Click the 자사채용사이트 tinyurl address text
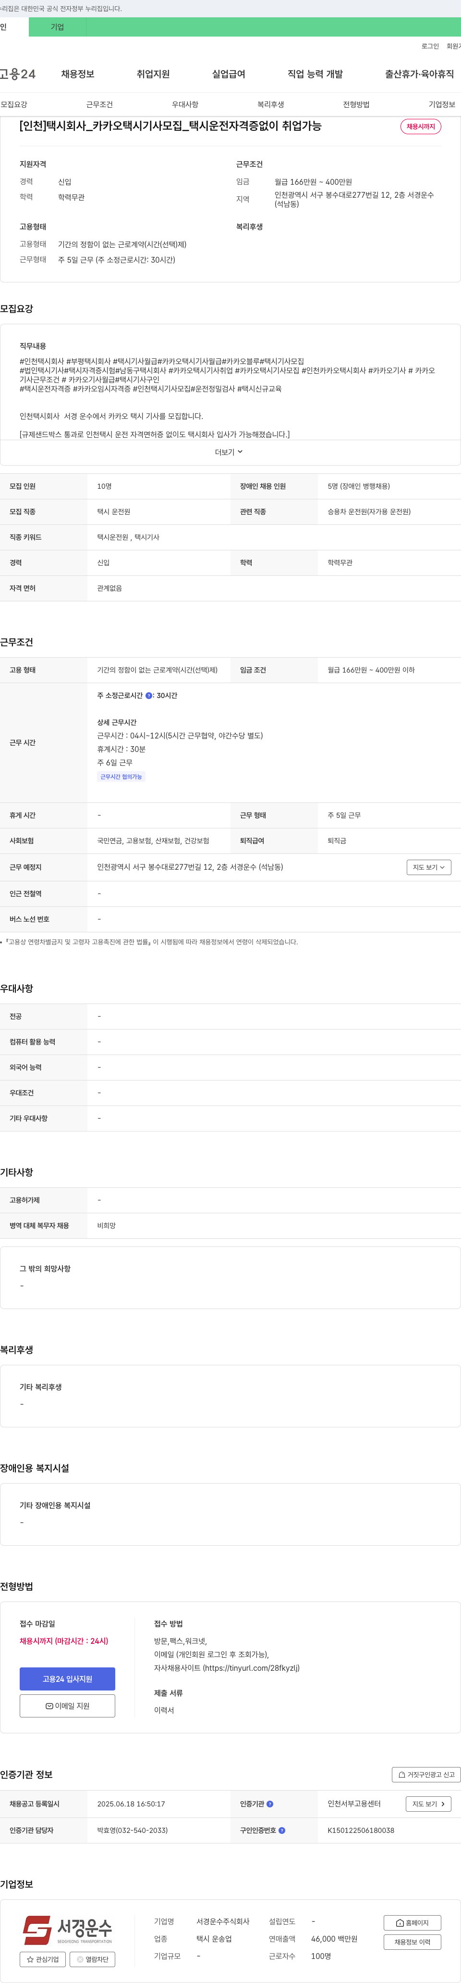The width and height of the screenshot is (461, 1983). 227,1668
